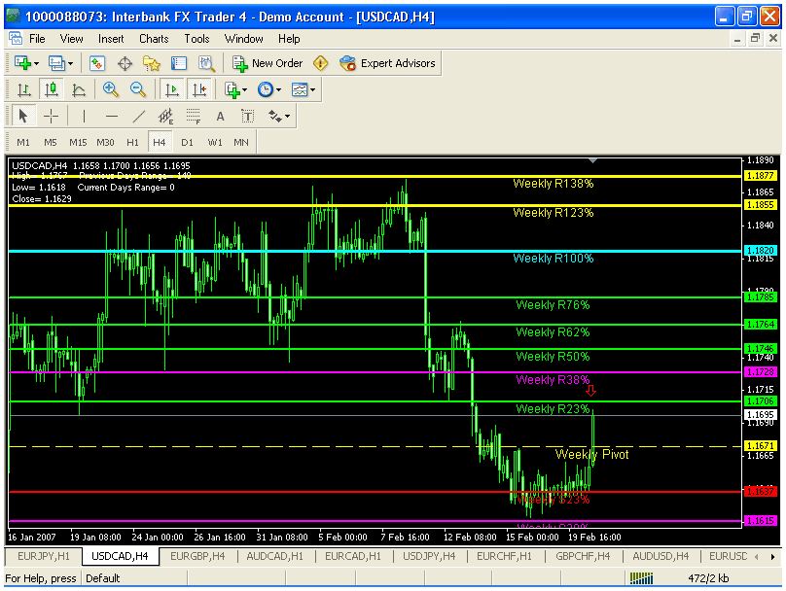Click the Market Watch icon
This screenshot has width=786, height=591.
(97, 63)
